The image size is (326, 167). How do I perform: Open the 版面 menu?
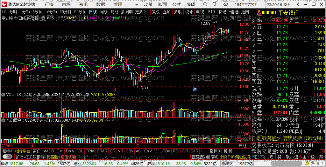163,4
